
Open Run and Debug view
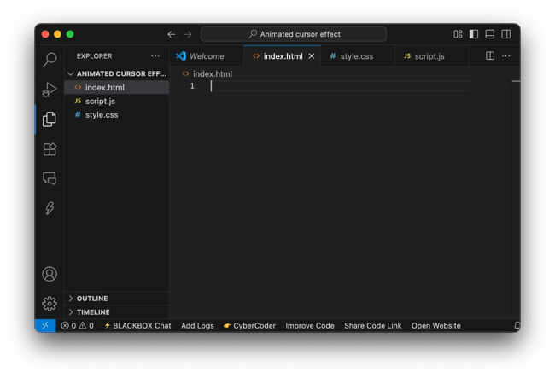click(x=50, y=89)
